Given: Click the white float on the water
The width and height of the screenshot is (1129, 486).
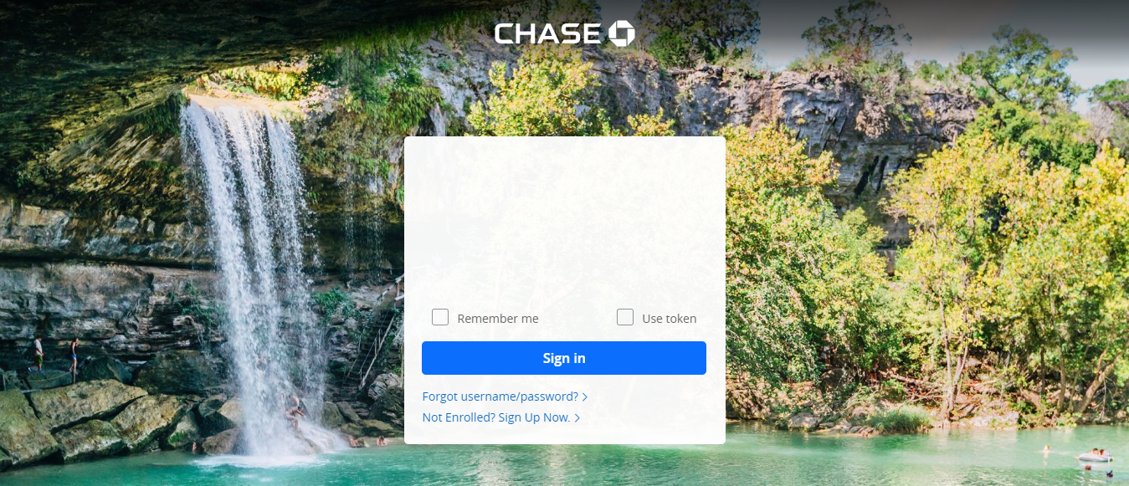Looking at the screenshot, I should tap(1094, 457).
